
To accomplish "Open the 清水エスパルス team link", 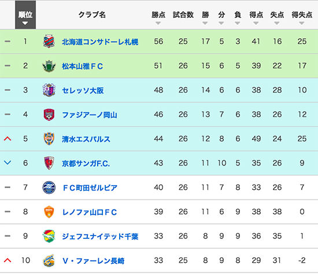I will tap(86, 139).
